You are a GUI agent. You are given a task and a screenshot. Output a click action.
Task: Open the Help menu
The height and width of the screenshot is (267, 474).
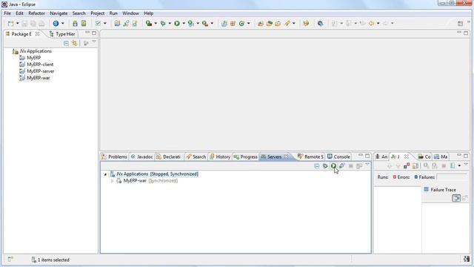[x=148, y=13]
